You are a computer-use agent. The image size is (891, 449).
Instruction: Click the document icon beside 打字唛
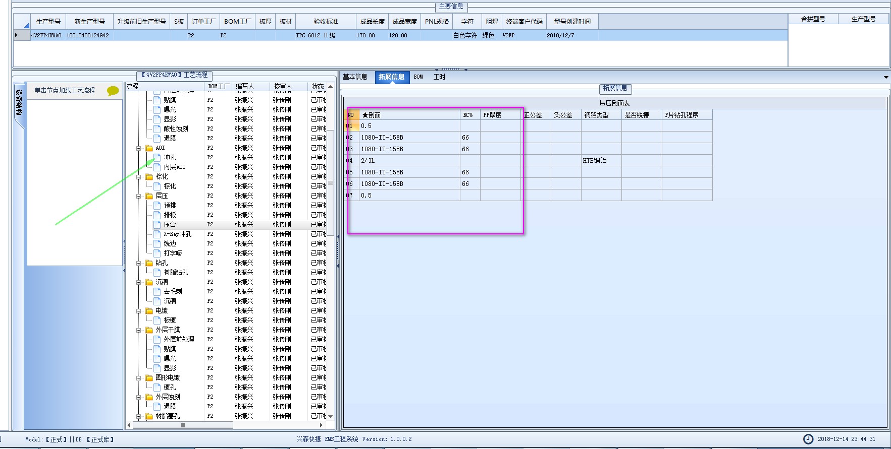(x=157, y=253)
